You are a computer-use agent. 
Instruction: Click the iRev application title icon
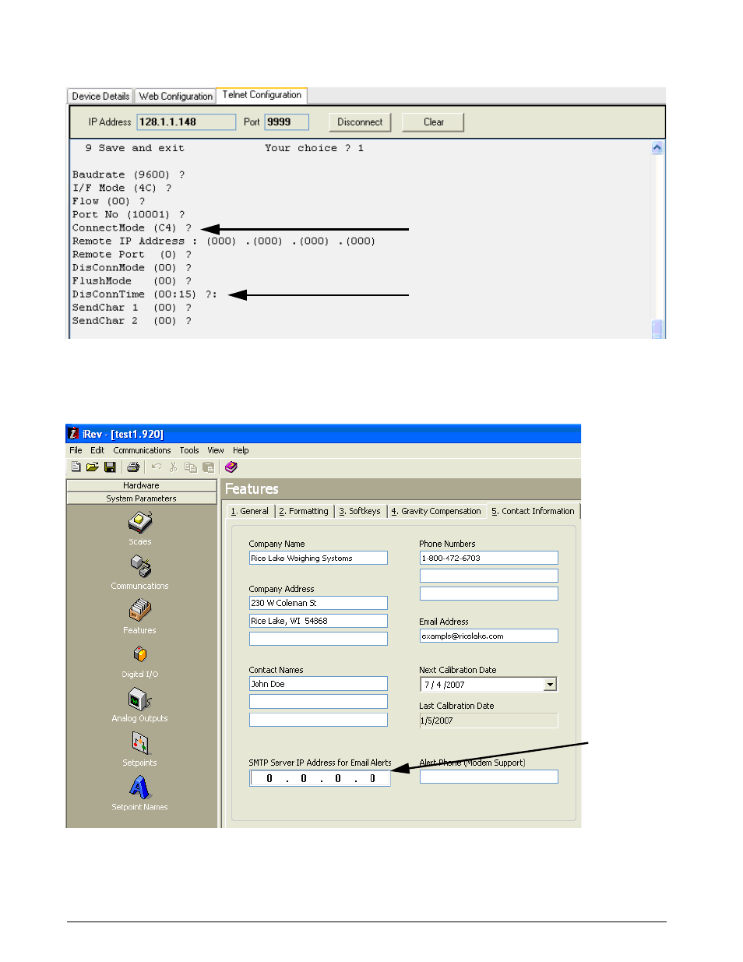point(74,434)
